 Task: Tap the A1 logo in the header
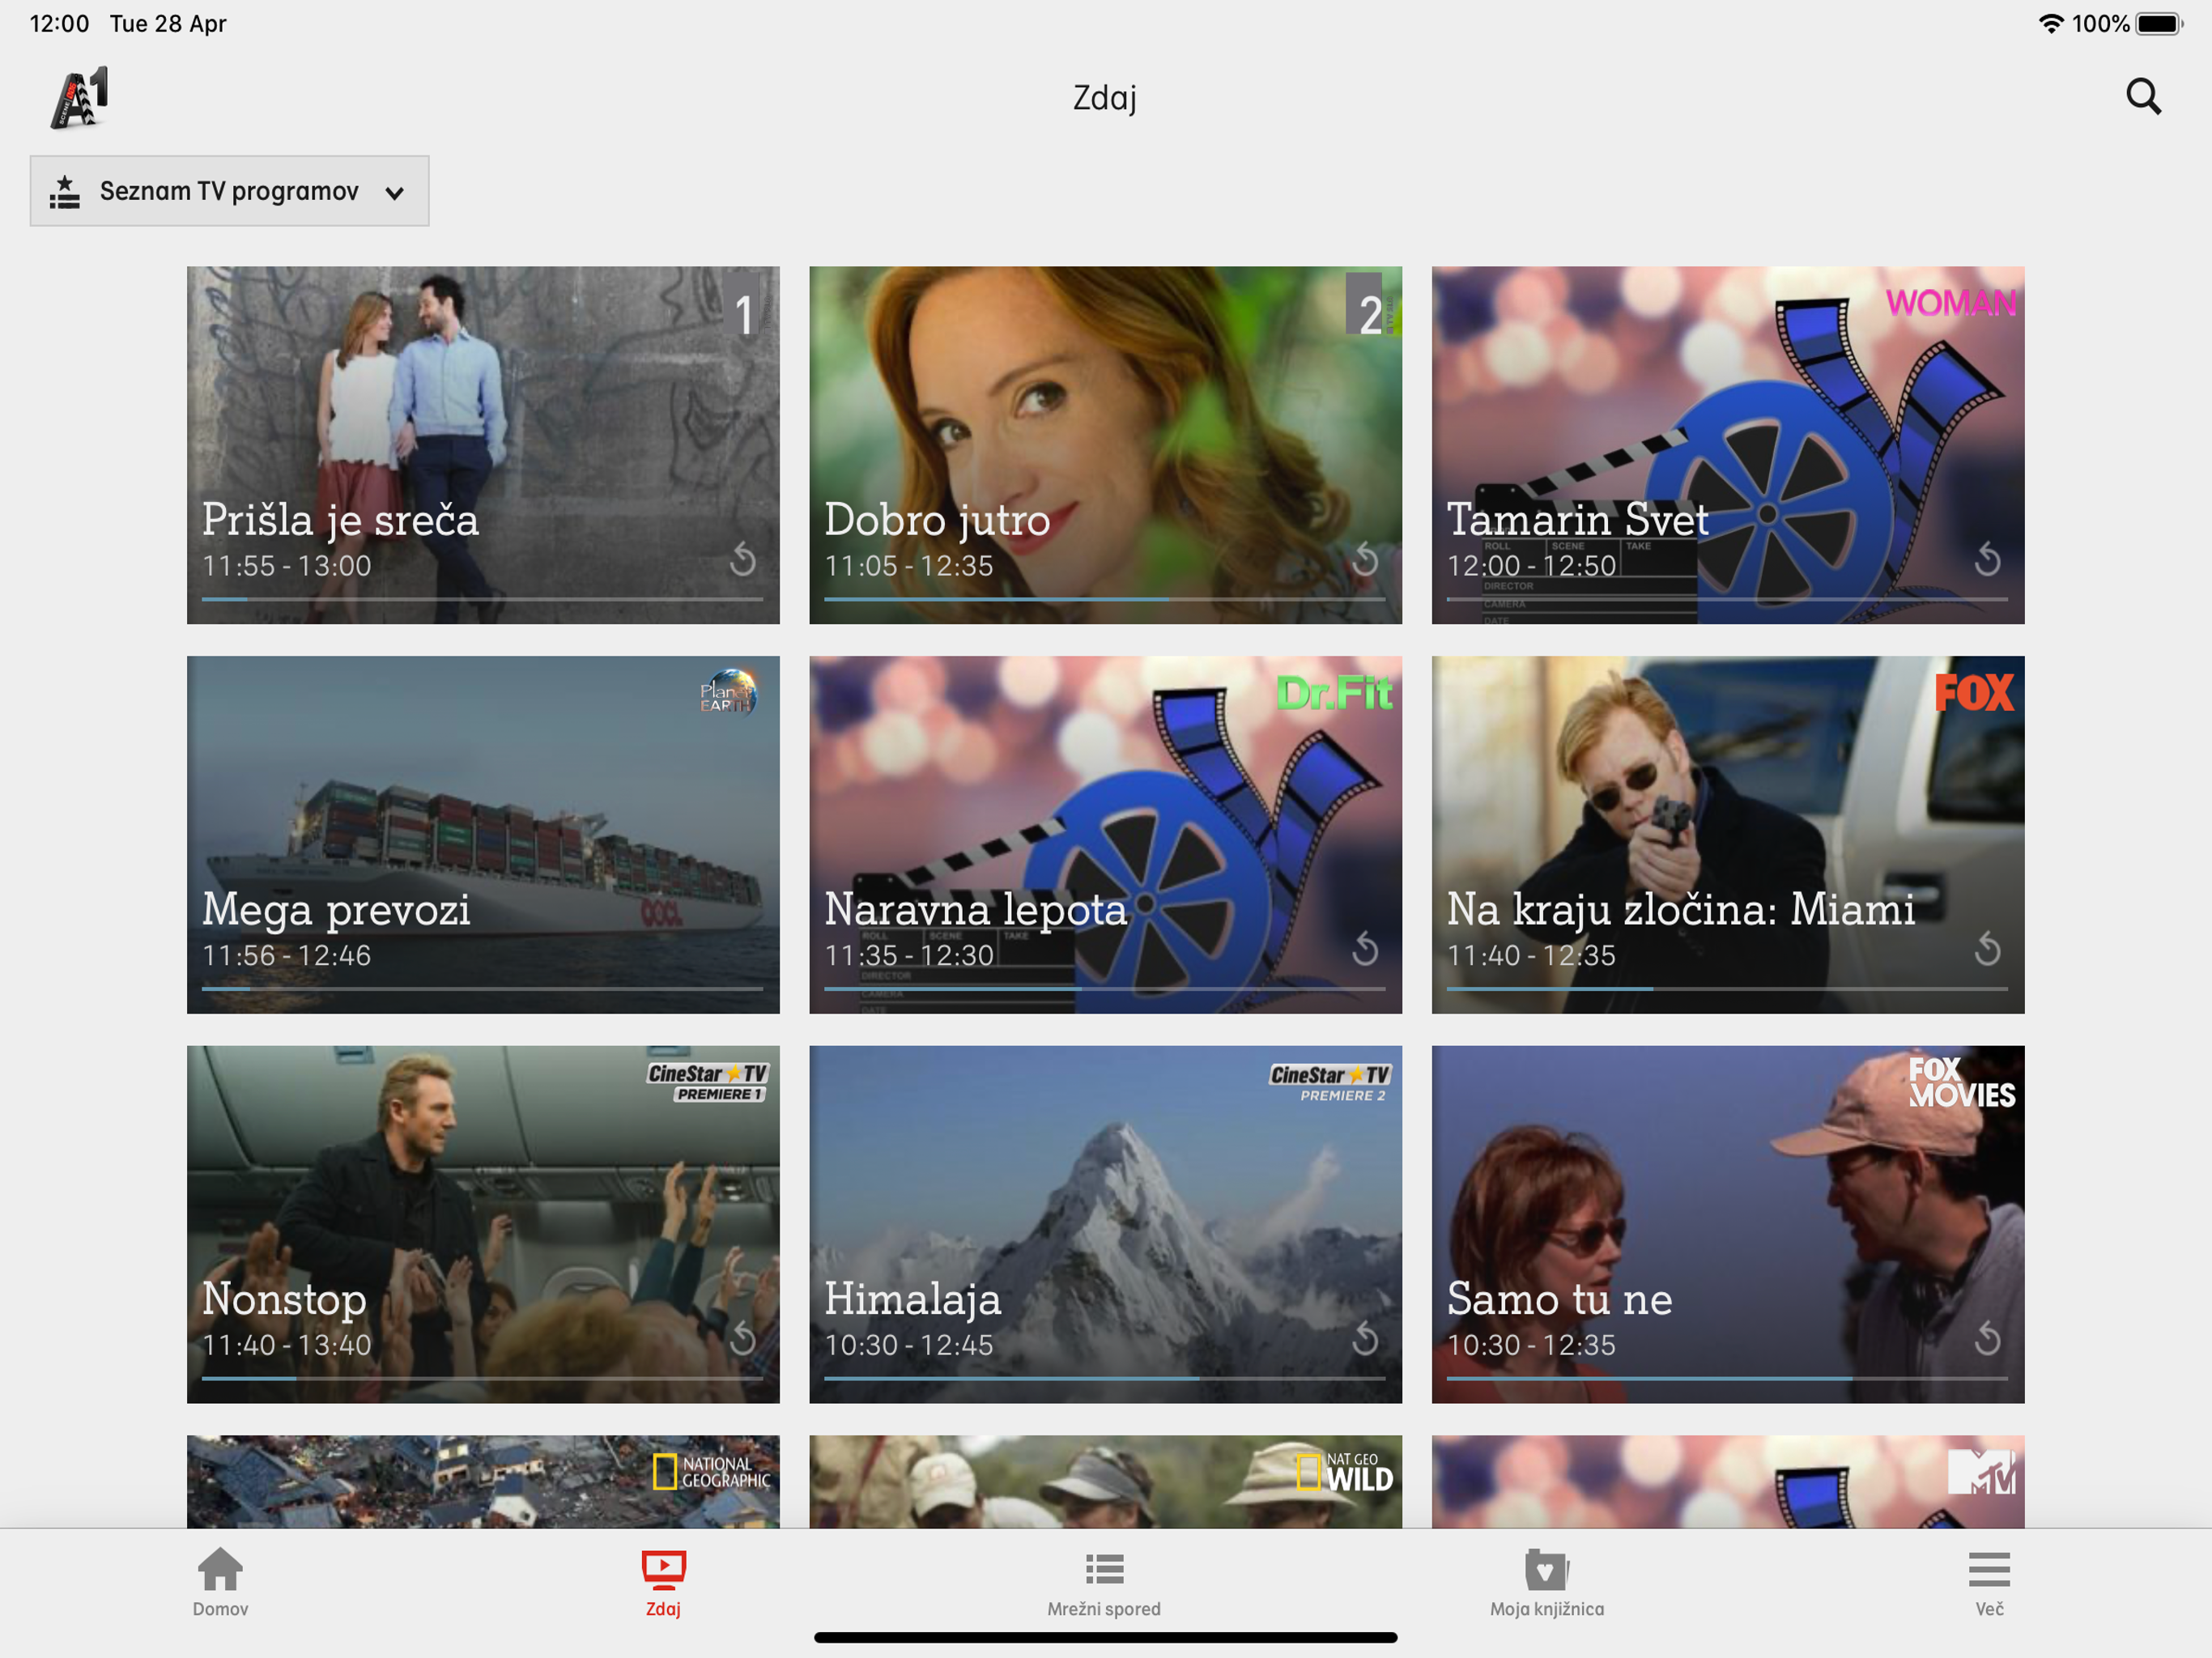click(x=80, y=98)
